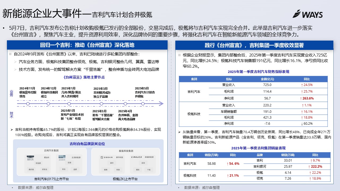This screenshot has width=340, height=191.
Task: Select milestone 发布产业链技术创新"七纵"布局
Action: 72,117
